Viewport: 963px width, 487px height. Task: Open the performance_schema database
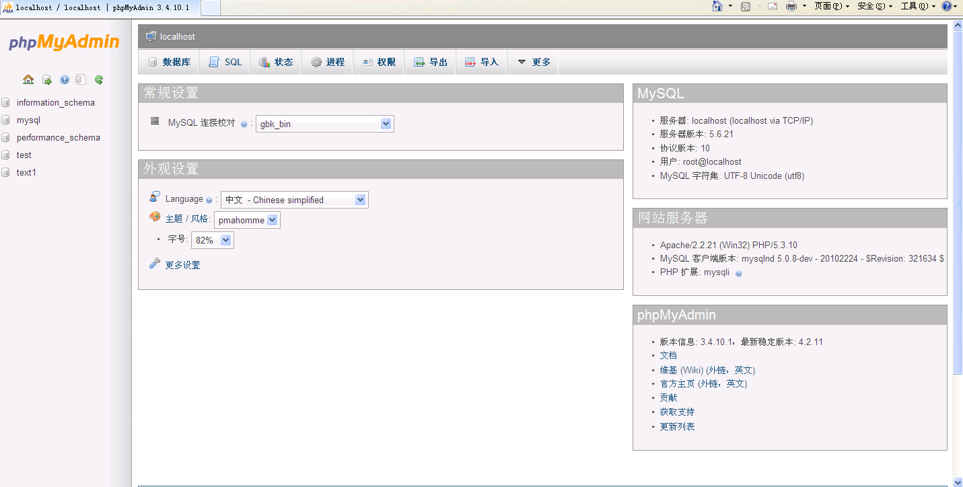[59, 138]
